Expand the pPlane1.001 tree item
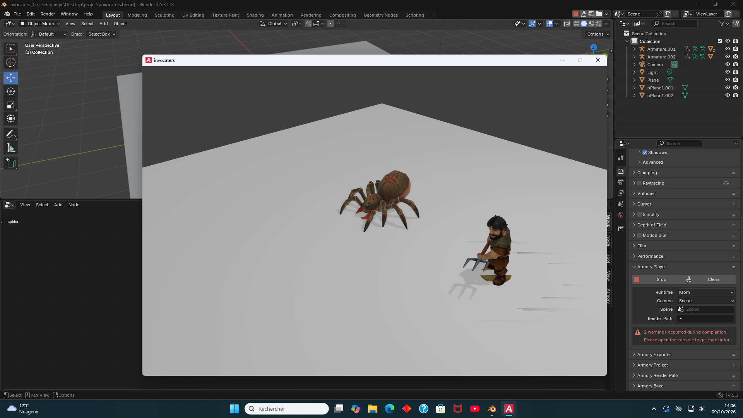Screen dimensions: 743x418 [634, 88]
